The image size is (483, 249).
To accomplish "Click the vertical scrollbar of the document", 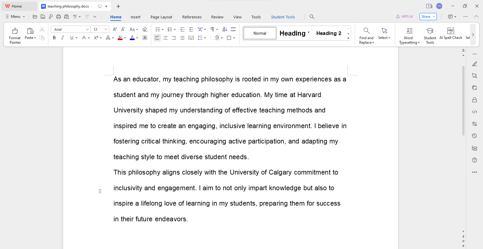I will [463, 101].
